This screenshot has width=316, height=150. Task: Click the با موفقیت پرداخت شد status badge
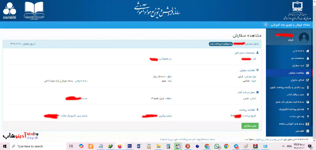[x=221, y=44]
